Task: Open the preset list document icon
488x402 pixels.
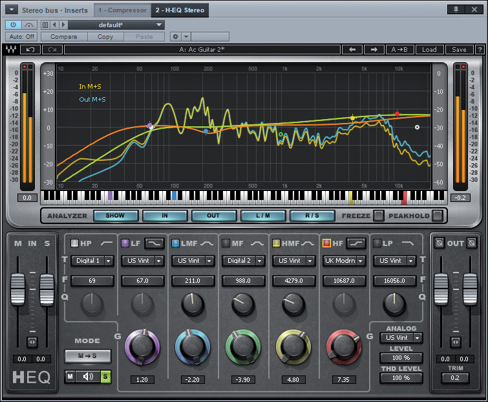Action: pyautogui.click(x=45, y=25)
